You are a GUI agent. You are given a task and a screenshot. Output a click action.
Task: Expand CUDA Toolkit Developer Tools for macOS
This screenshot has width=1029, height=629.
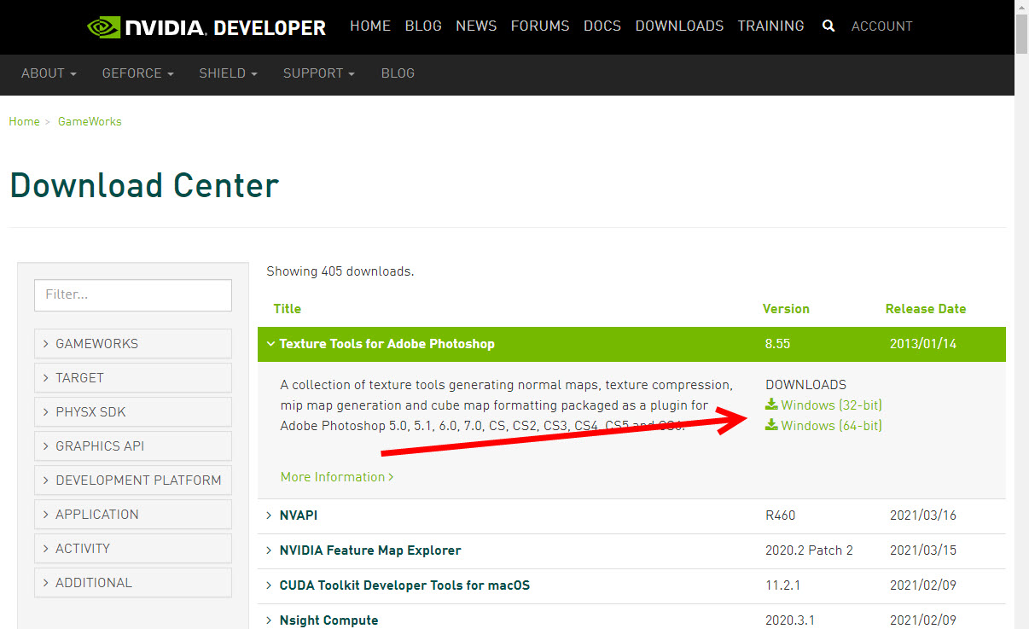(x=631, y=585)
